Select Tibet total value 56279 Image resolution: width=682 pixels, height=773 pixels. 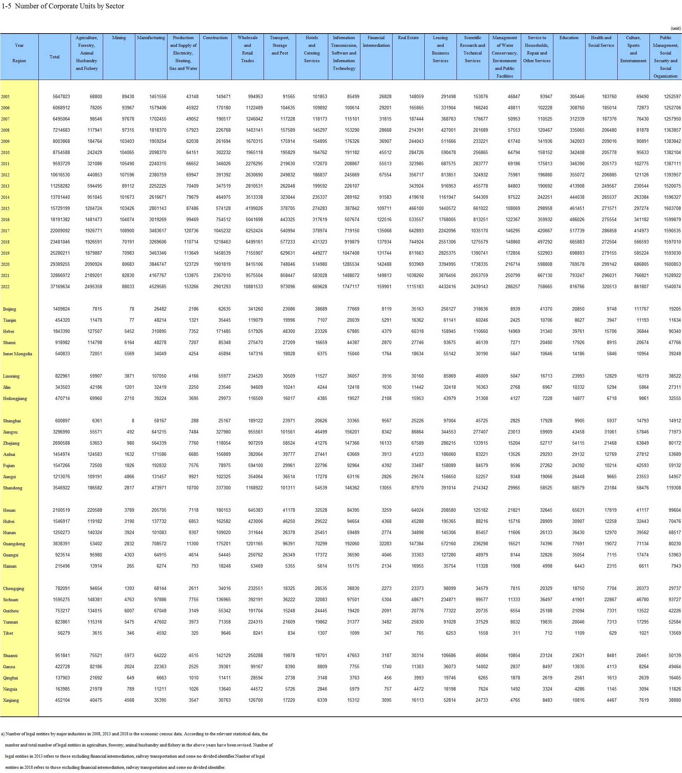[64, 633]
